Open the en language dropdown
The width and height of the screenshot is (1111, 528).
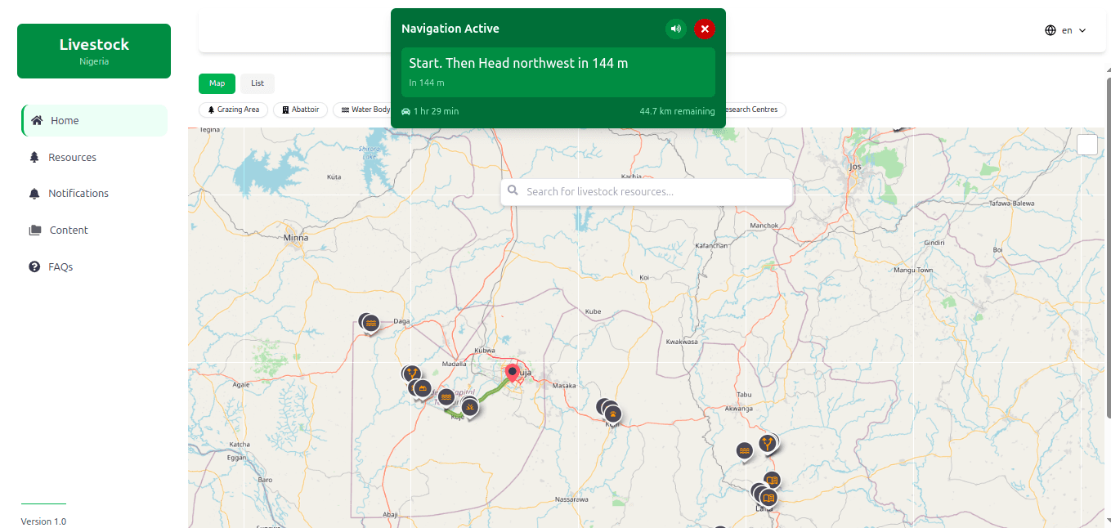pyautogui.click(x=1065, y=30)
